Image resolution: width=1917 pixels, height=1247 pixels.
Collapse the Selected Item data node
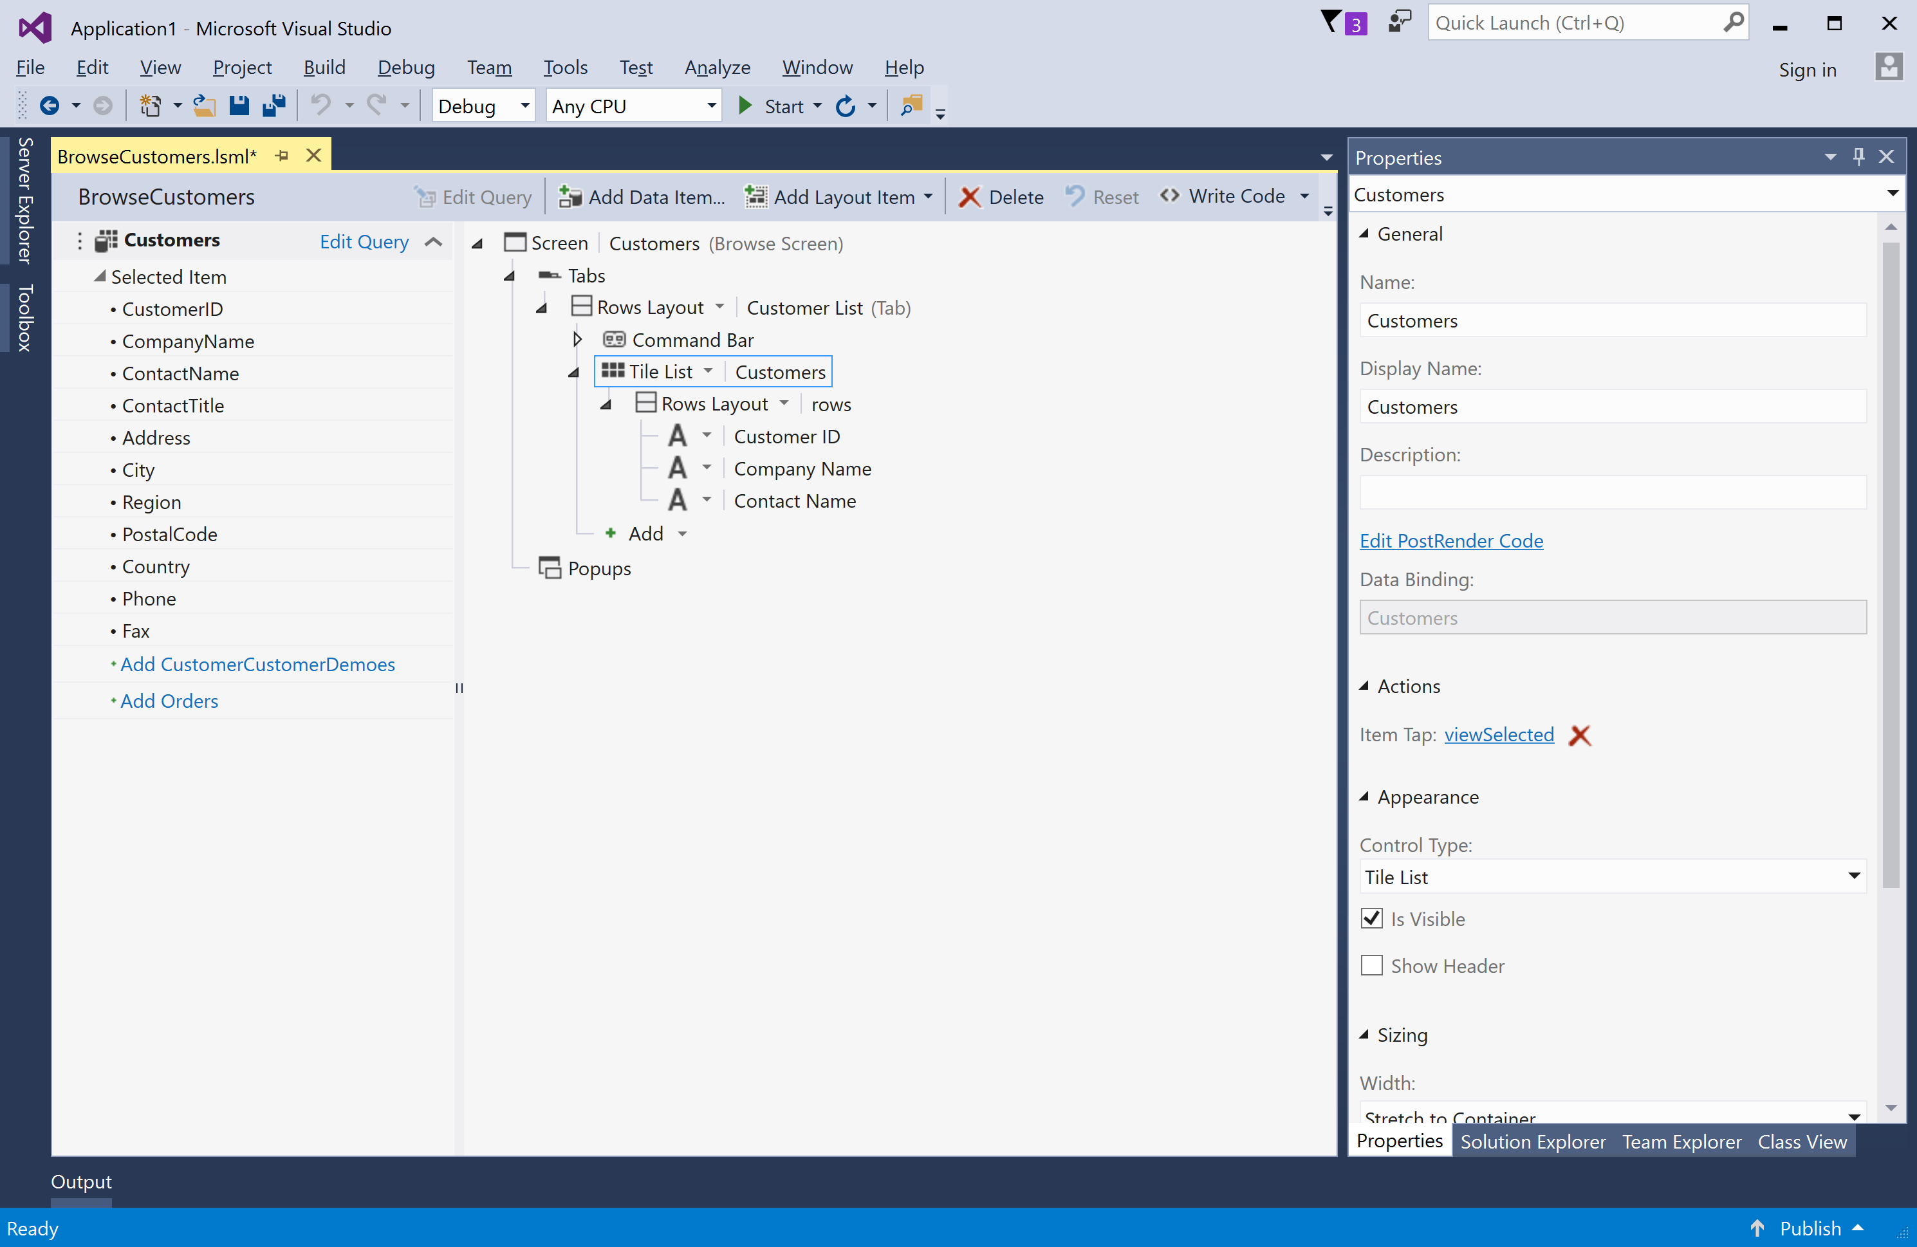(x=100, y=276)
